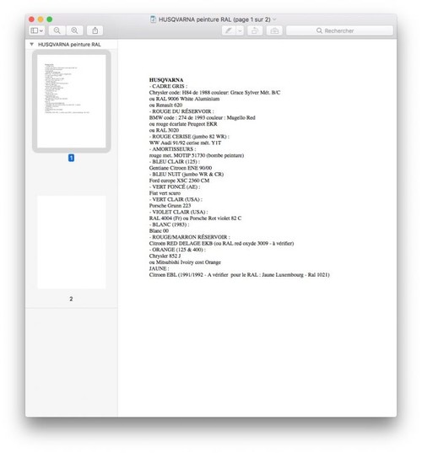422x453 pixels.
Task: Click the Rechercher search field
Action: (339, 30)
